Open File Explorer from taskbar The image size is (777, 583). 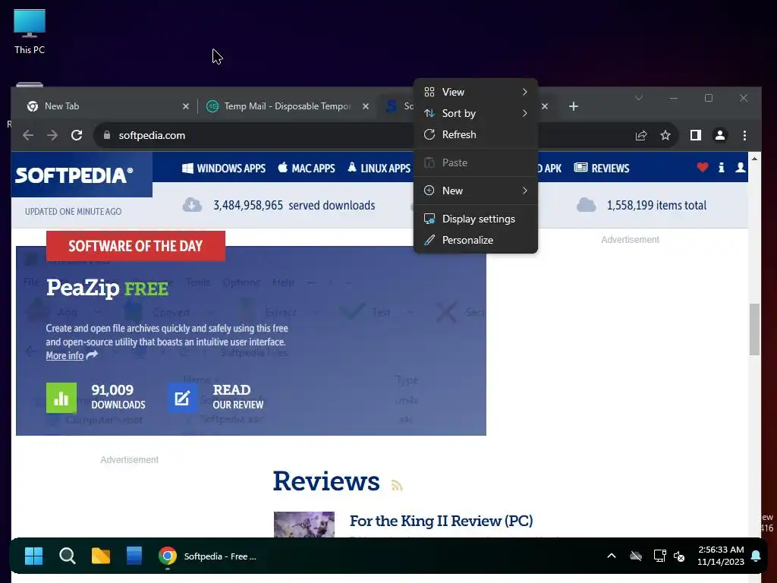pyautogui.click(x=101, y=556)
